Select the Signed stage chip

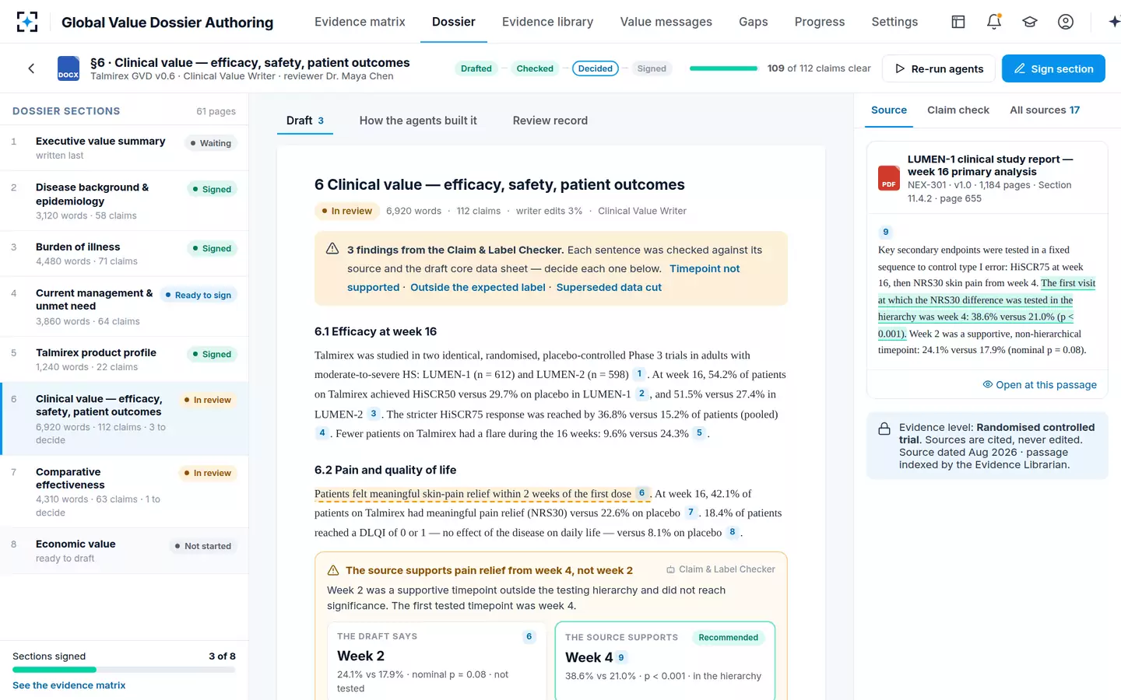coord(652,68)
